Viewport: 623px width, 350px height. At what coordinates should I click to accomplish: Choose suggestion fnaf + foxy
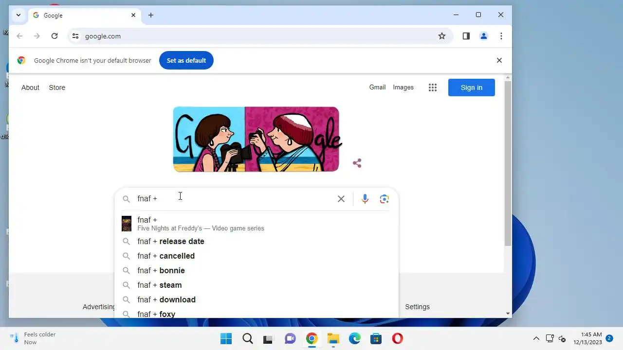pos(257,313)
